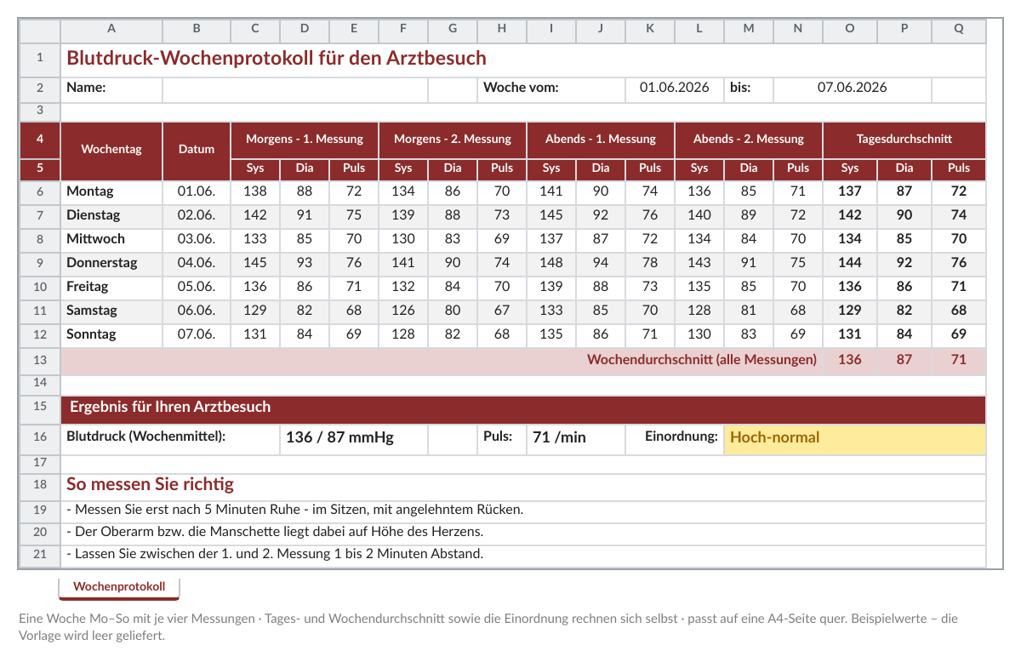This screenshot has height=662, width=1021.
Task: Select Dienstag morning first Dia value 91
Action: 305,215
